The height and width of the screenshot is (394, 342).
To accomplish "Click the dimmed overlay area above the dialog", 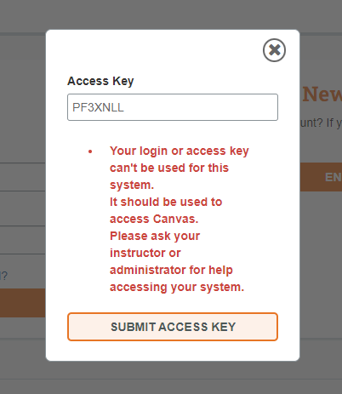I will pos(171,14).
